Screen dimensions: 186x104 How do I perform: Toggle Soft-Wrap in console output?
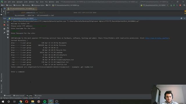point(8,28)
